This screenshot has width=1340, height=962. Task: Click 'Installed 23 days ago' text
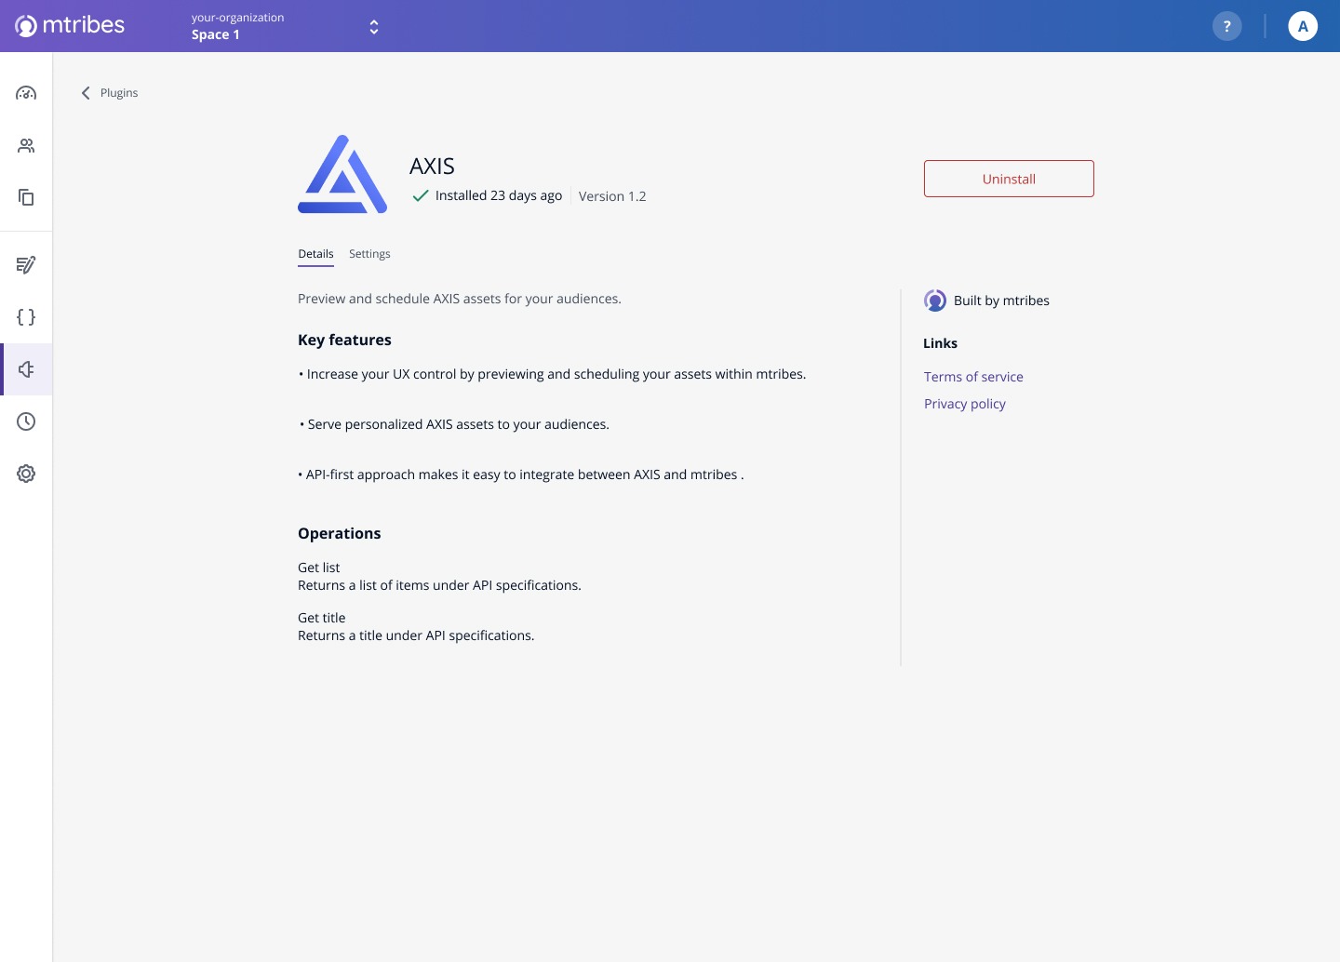499,195
